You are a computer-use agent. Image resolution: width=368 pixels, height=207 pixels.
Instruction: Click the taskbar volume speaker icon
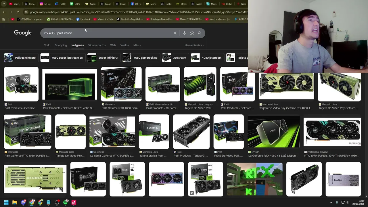pyautogui.click(x=347, y=202)
